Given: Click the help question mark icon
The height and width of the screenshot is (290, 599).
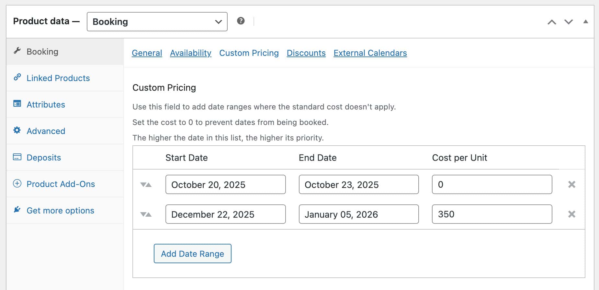Looking at the screenshot, I should point(241,21).
